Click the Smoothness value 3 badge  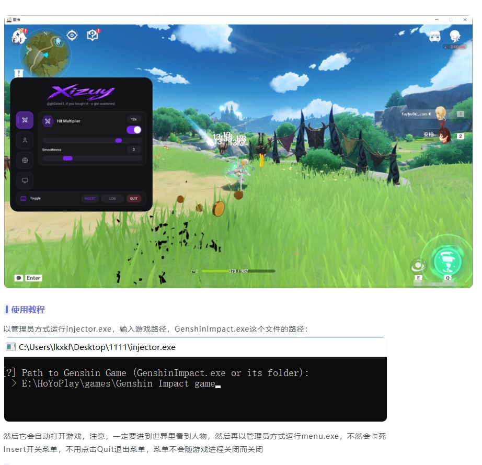coord(134,150)
